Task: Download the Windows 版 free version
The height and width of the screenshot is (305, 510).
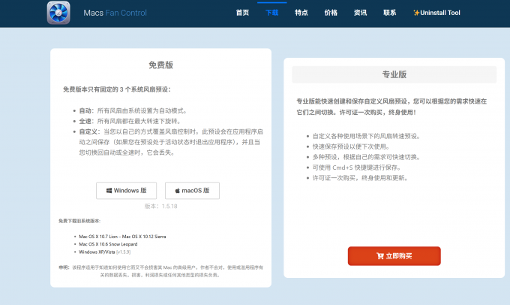Action: 126,190
